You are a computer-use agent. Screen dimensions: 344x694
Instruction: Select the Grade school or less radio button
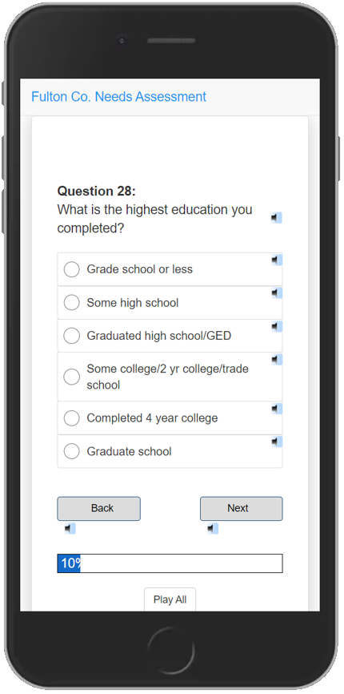tap(71, 269)
